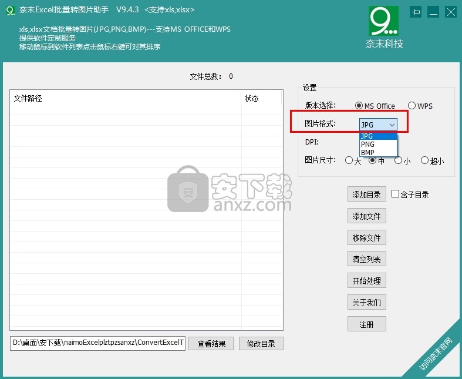The image size is (462, 379).
Task: Select BMP in the format list
Action: (x=378, y=152)
